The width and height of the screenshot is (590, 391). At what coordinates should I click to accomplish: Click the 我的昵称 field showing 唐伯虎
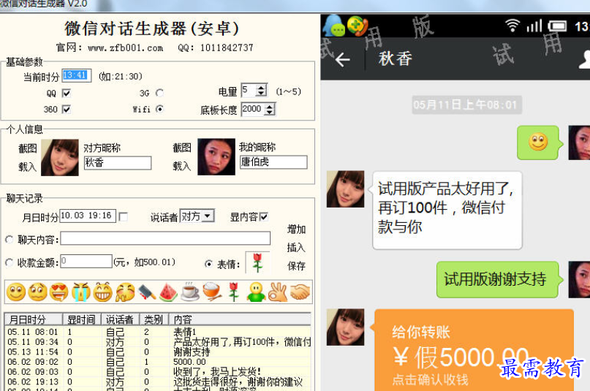click(273, 162)
